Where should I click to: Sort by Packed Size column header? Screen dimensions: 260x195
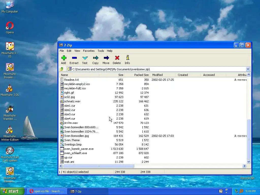pos(137,75)
